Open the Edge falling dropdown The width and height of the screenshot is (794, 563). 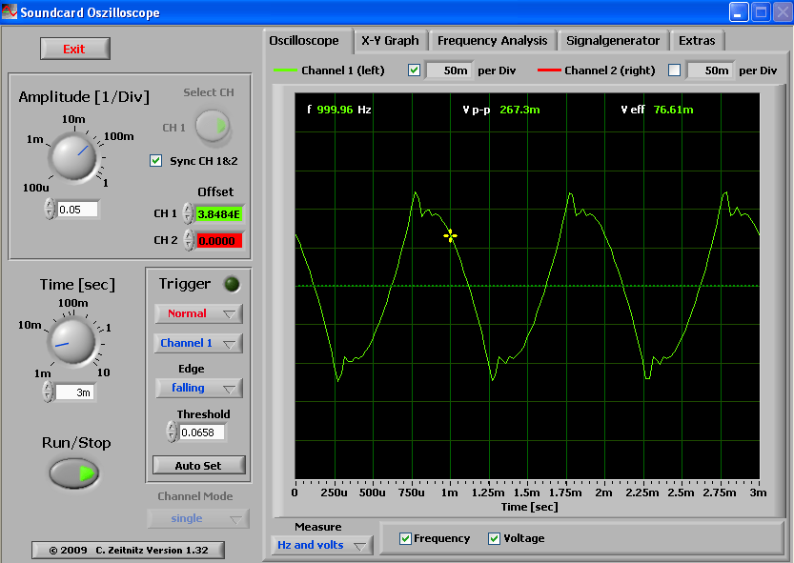click(x=199, y=388)
